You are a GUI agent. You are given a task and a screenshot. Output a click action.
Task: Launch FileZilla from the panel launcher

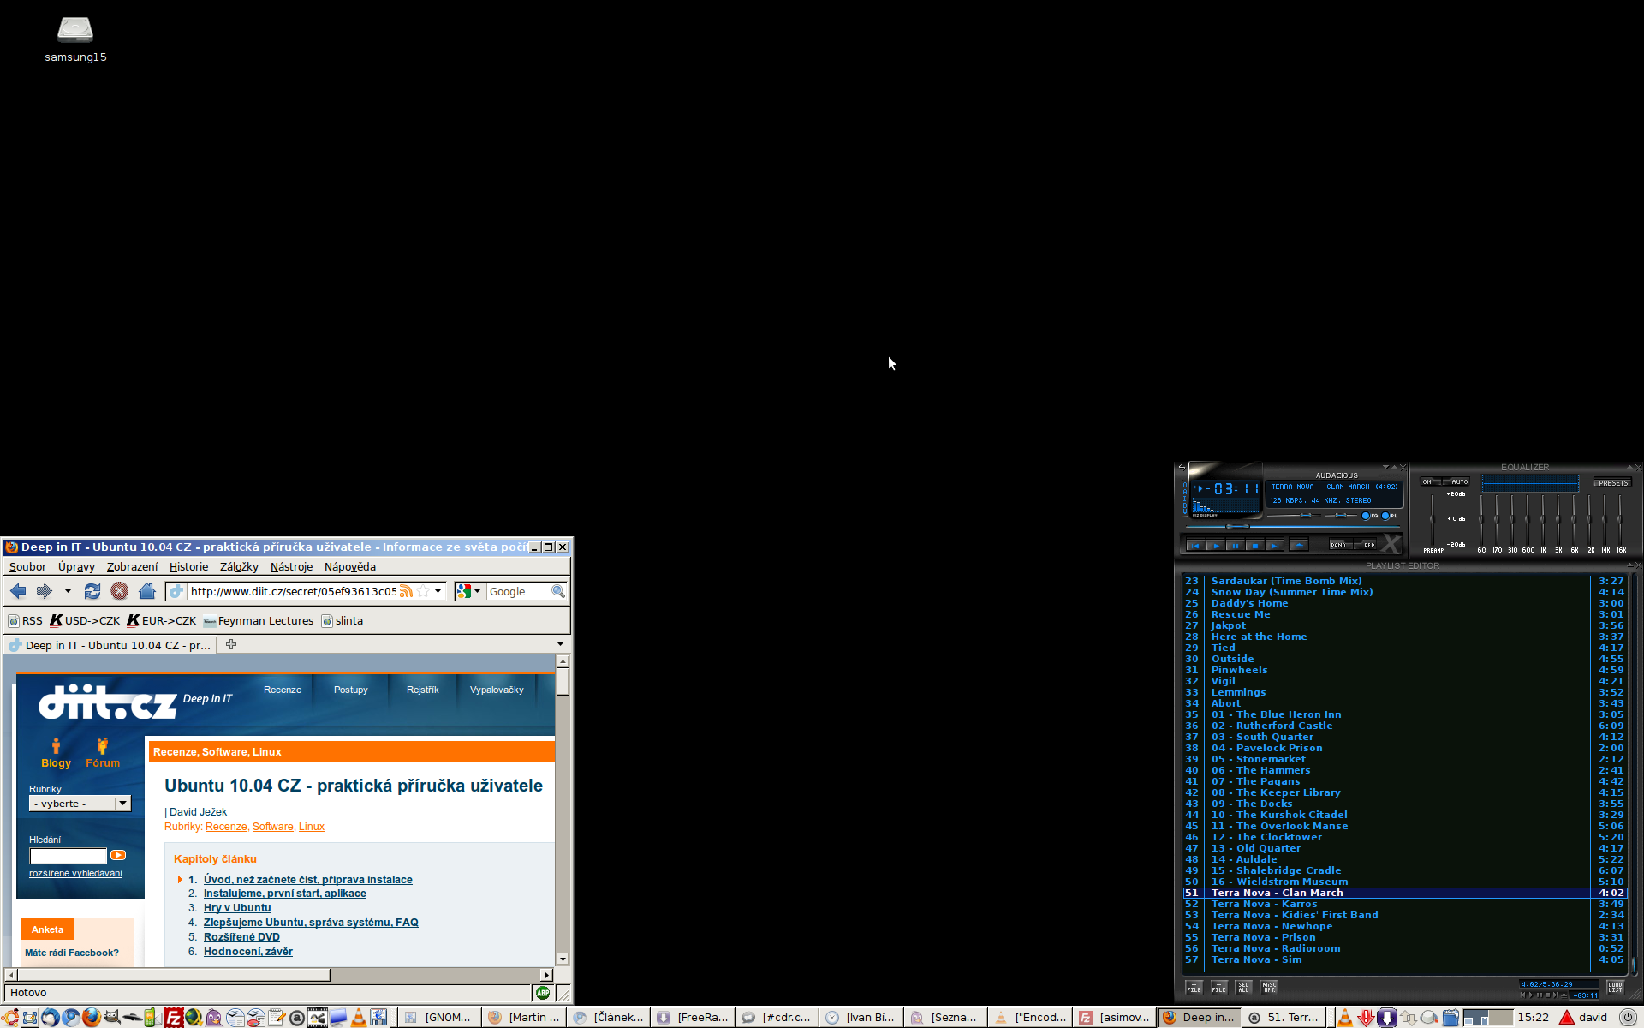174,1018
